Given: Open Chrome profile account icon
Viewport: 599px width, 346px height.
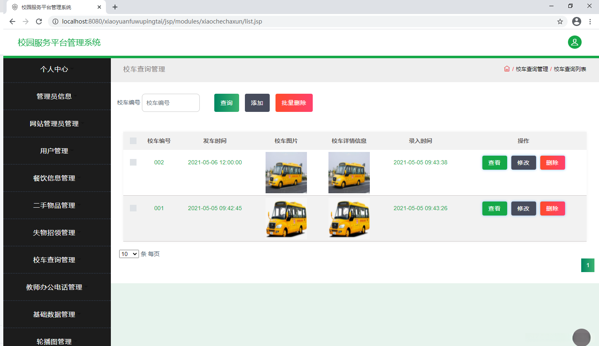Looking at the screenshot, I should point(577,21).
